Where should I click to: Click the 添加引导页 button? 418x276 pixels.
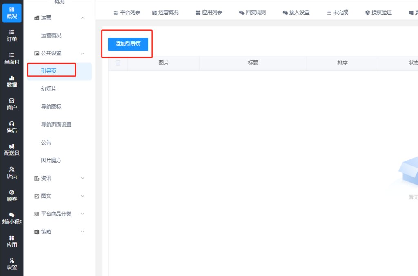[128, 44]
